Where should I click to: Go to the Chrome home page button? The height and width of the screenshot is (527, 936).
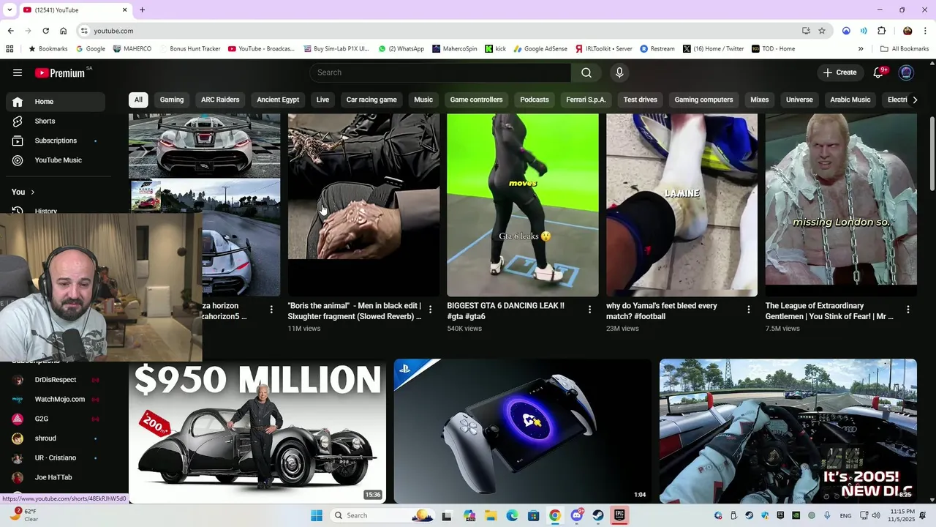click(64, 31)
